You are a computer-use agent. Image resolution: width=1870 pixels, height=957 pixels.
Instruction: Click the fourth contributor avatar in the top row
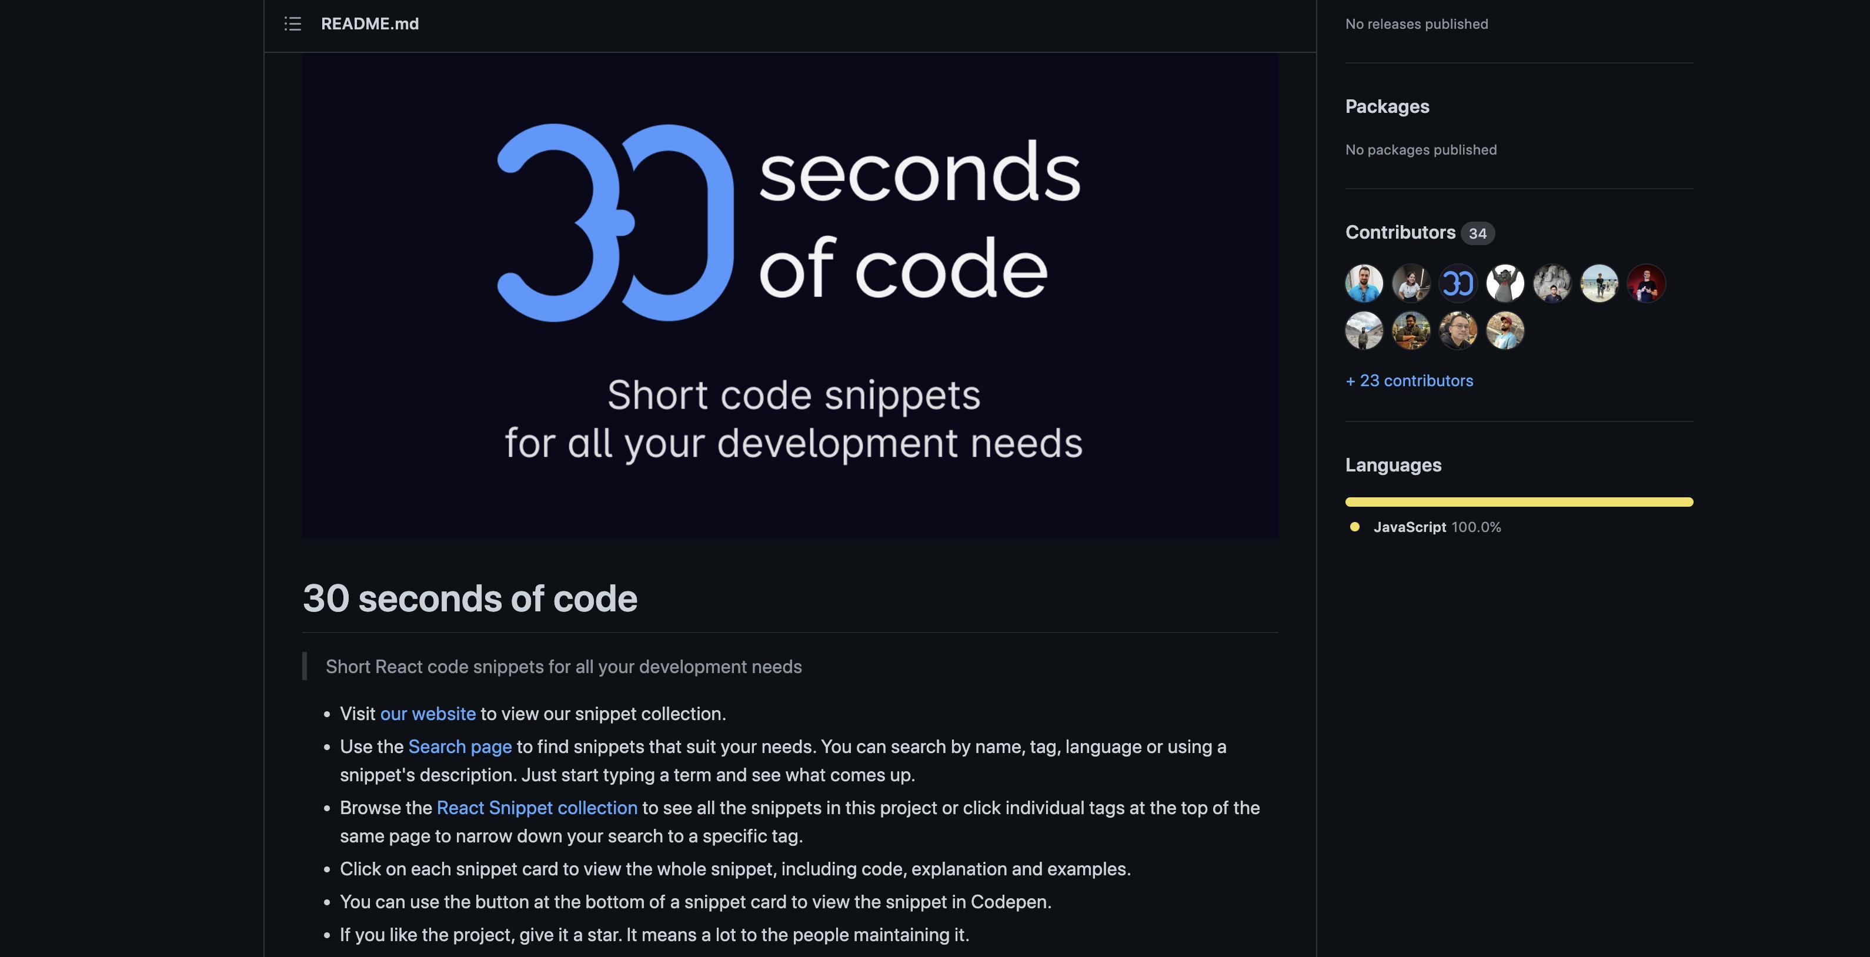tap(1505, 283)
